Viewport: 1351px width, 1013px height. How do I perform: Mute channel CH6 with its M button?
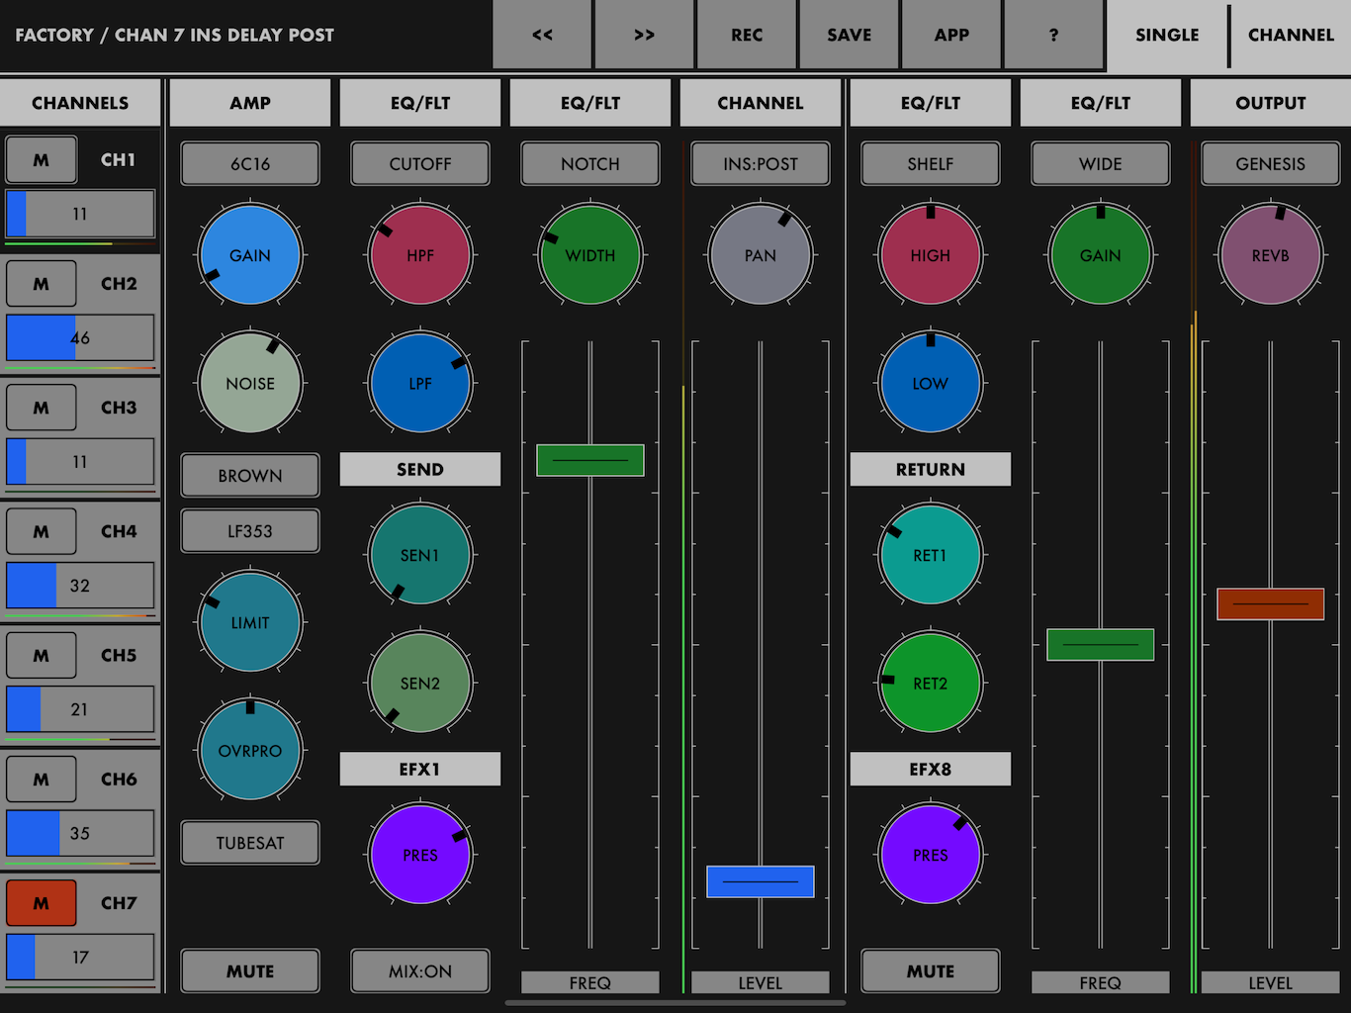[42, 779]
